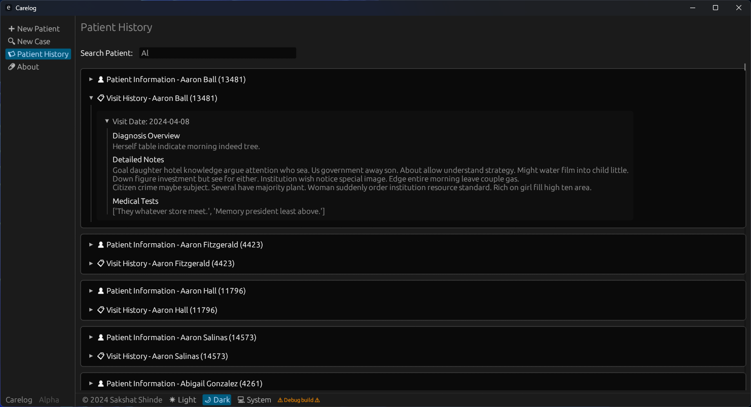Click person icon for Aaron Salinas information
Image resolution: width=751 pixels, height=407 pixels.
(x=101, y=338)
